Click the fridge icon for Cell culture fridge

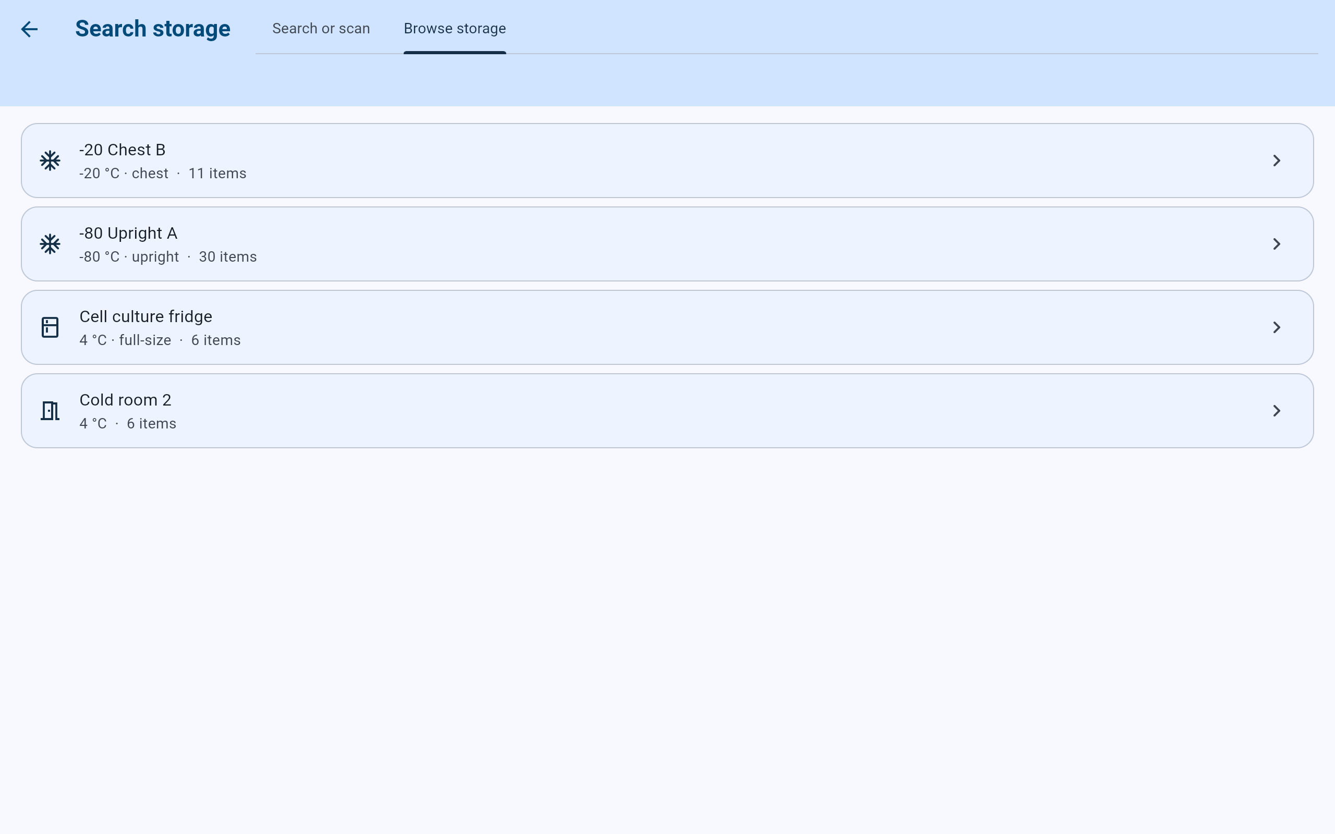[50, 327]
